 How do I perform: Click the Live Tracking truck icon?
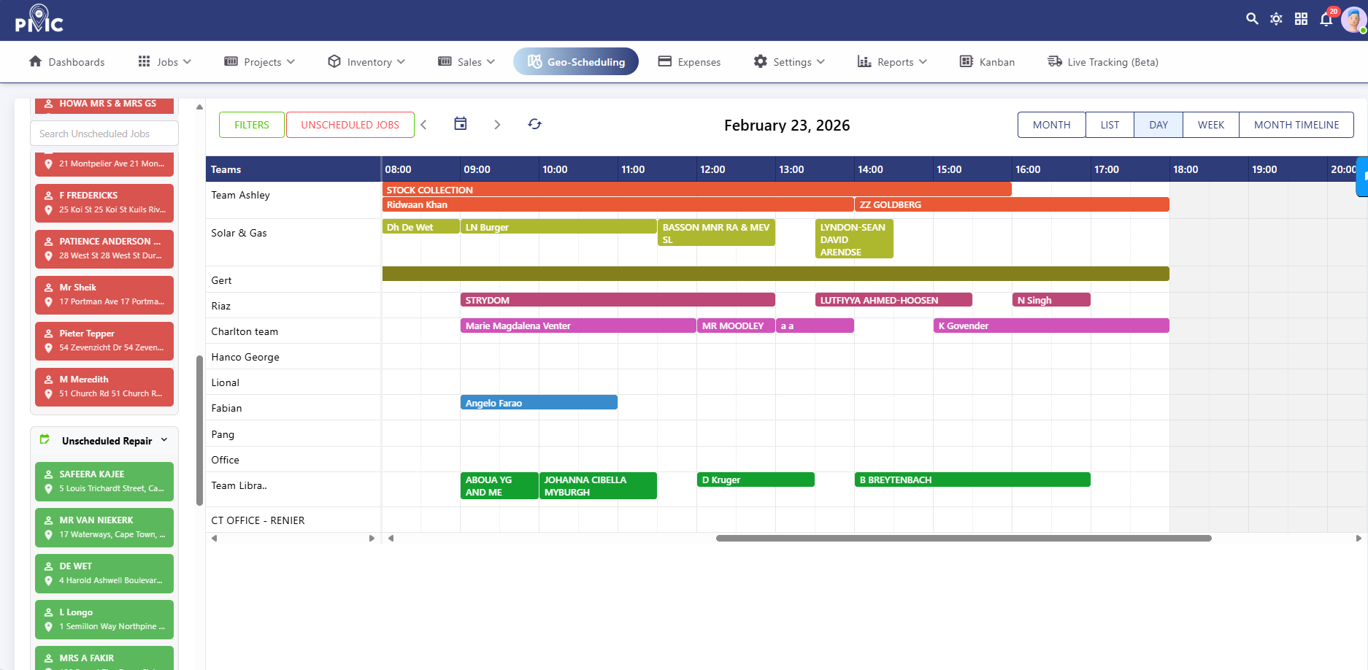click(x=1055, y=61)
